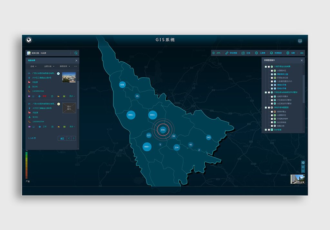Screen dimensions: 330x230
Task: Click the yellow factory icon in result 20
Action: click(x=59, y=127)
